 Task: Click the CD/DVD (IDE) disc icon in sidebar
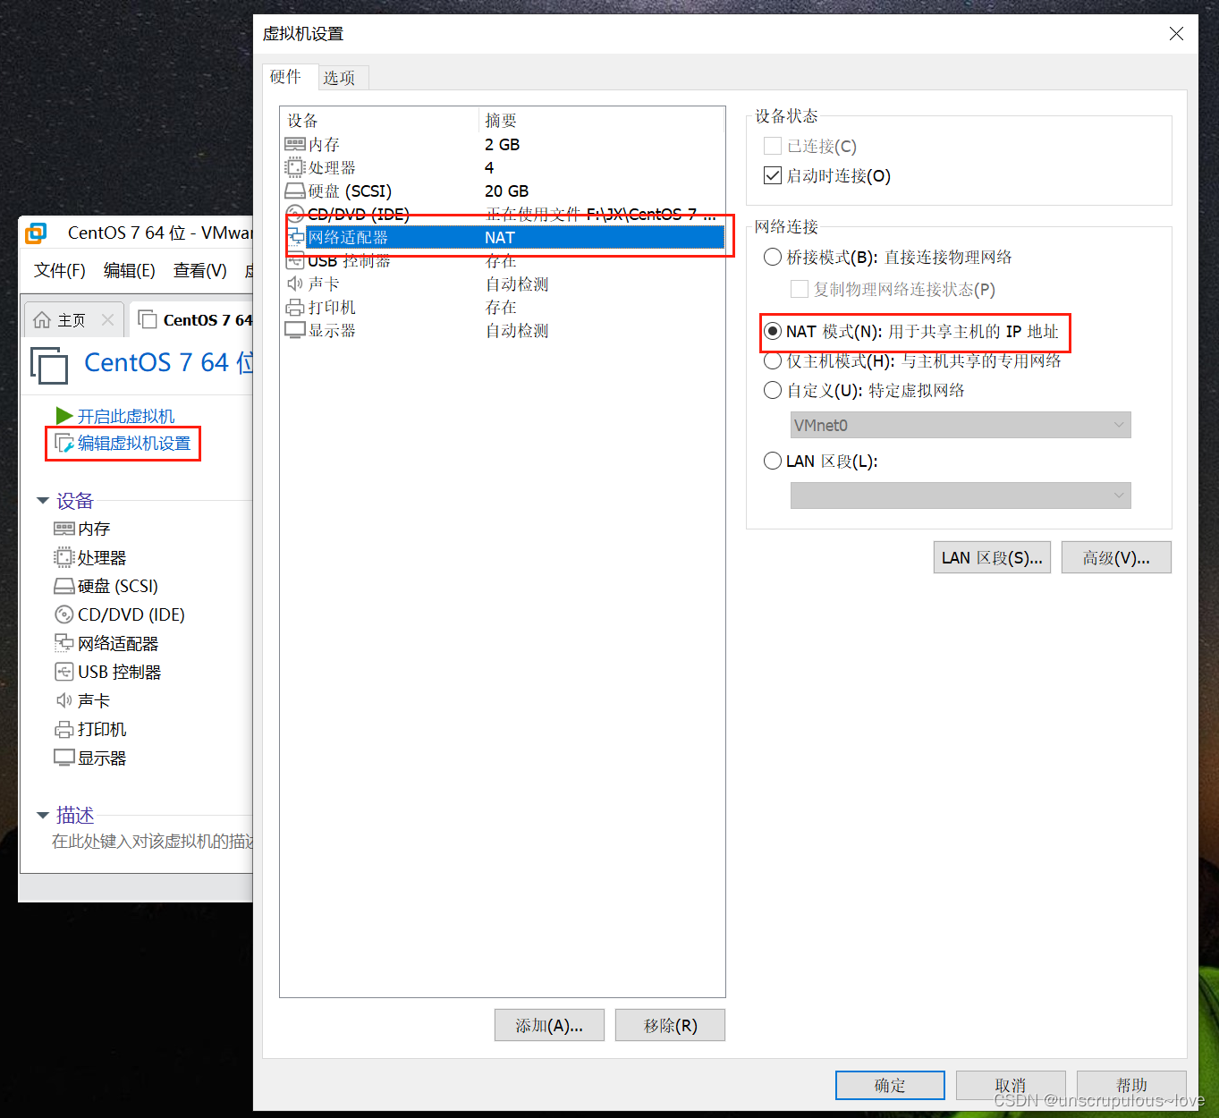pyautogui.click(x=63, y=614)
